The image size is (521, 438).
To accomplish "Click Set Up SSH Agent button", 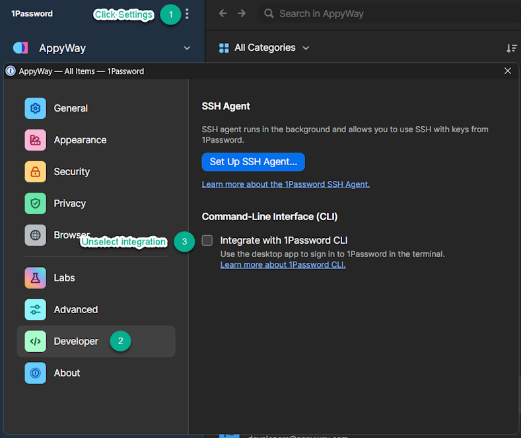I will (x=253, y=162).
